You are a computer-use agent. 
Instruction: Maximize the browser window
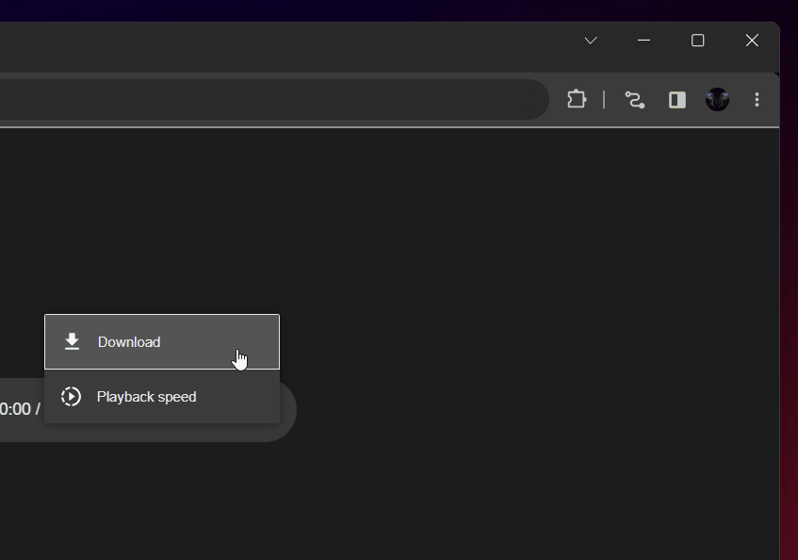[697, 41]
